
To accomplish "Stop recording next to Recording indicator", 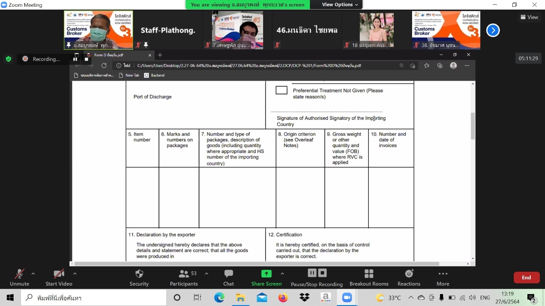I will click(86, 59).
